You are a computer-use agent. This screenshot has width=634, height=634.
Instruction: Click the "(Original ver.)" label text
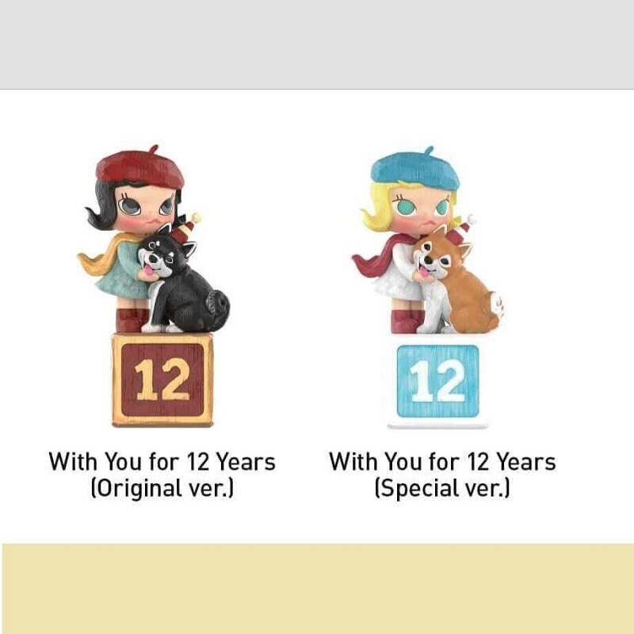pos(162,487)
